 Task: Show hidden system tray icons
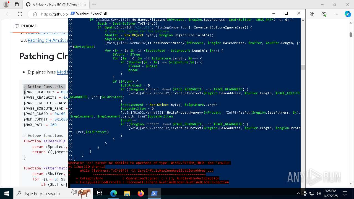298,193
